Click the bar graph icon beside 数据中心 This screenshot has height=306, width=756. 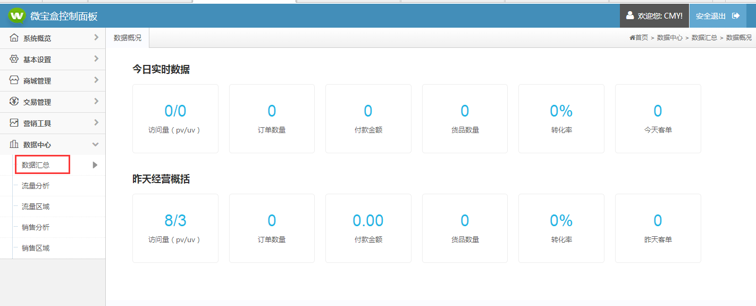[14, 144]
